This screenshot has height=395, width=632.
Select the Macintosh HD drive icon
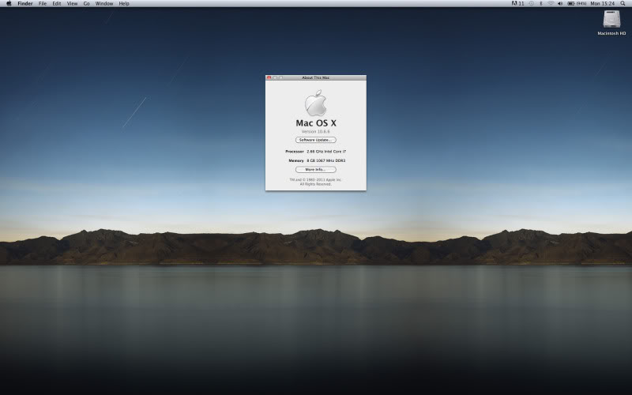click(x=611, y=20)
